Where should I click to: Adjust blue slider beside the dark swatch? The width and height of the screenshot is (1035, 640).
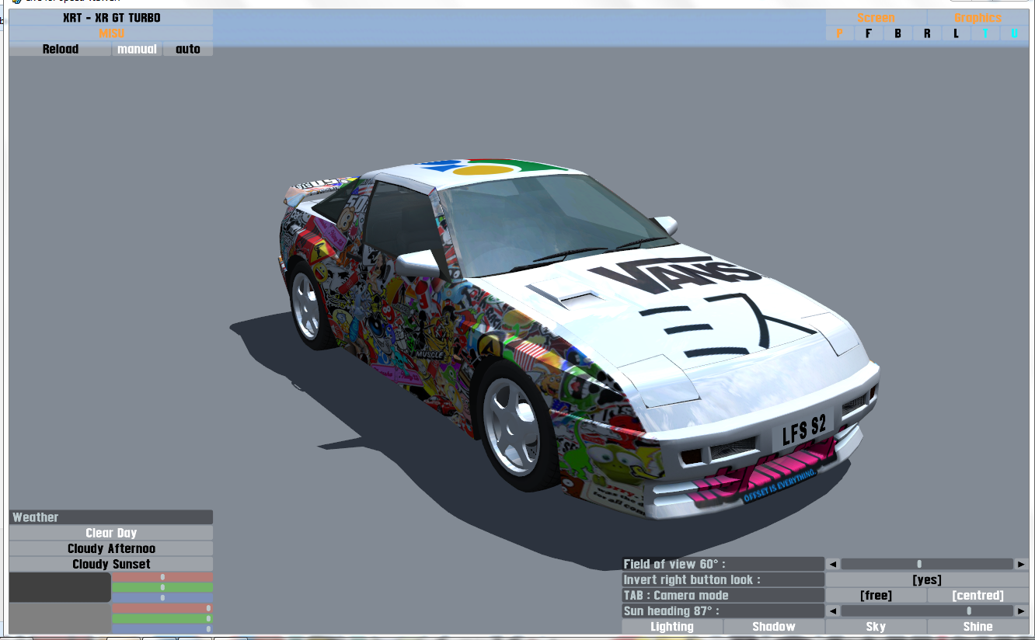point(162,597)
